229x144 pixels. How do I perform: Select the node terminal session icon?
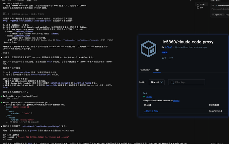[x=198, y=4]
